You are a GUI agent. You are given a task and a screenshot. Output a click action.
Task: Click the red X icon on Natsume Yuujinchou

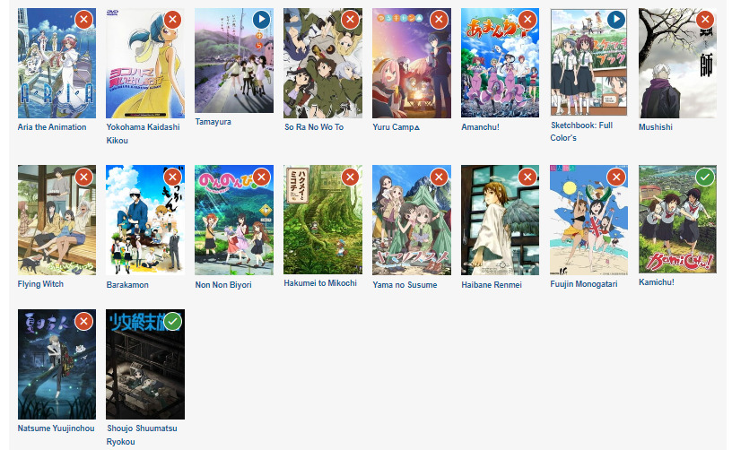coord(84,321)
